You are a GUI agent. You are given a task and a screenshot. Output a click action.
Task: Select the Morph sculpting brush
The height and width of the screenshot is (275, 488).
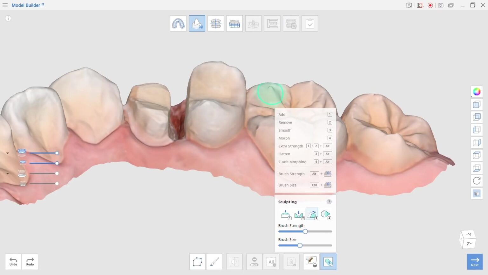pyautogui.click(x=325, y=214)
